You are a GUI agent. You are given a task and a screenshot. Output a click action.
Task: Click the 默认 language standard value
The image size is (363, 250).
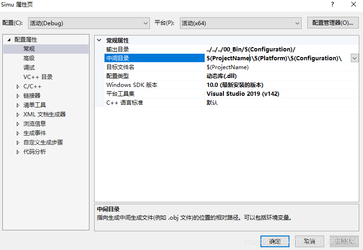tap(212, 103)
